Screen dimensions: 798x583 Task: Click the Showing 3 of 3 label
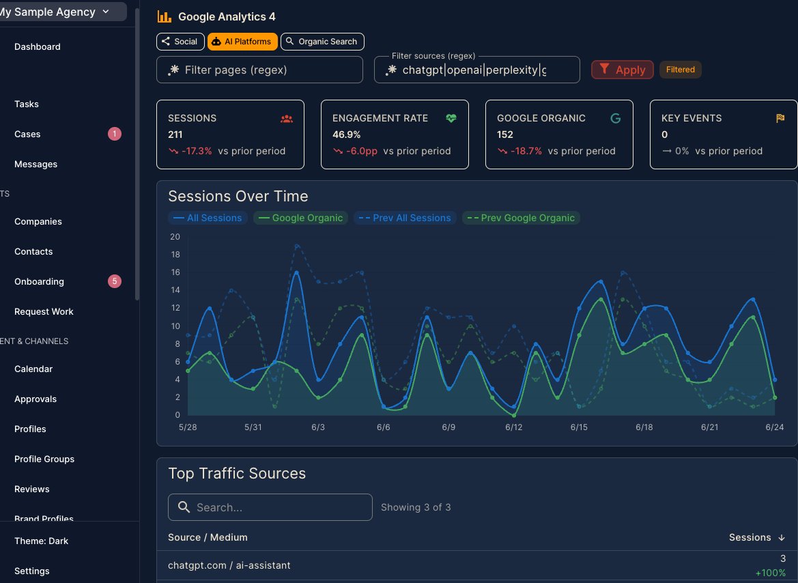click(x=416, y=507)
